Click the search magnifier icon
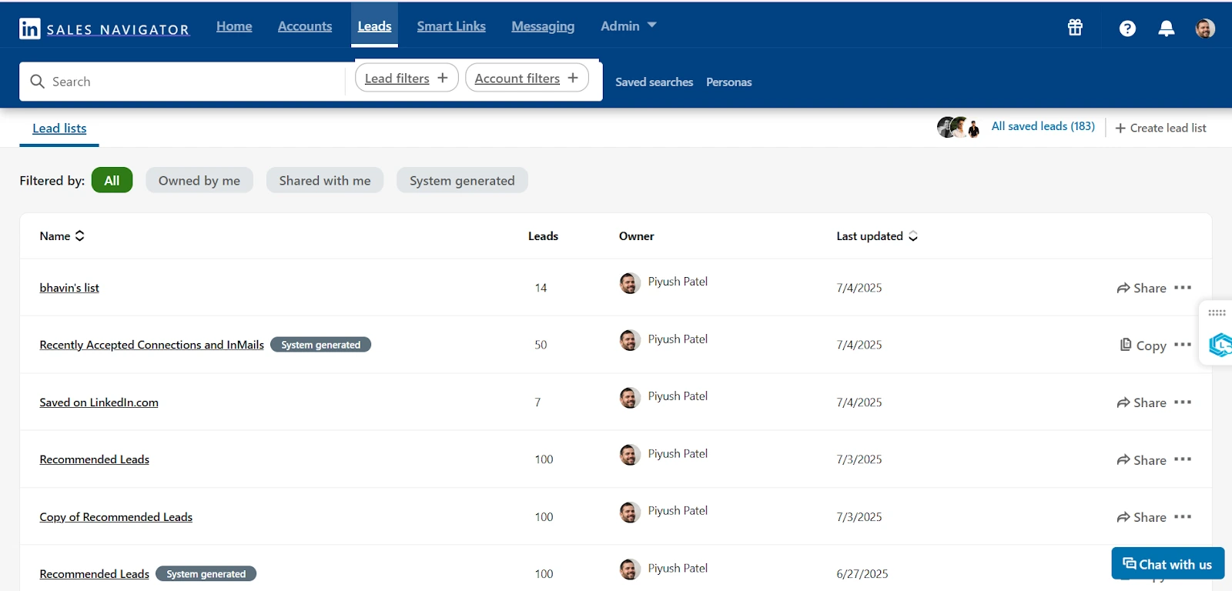 click(37, 82)
